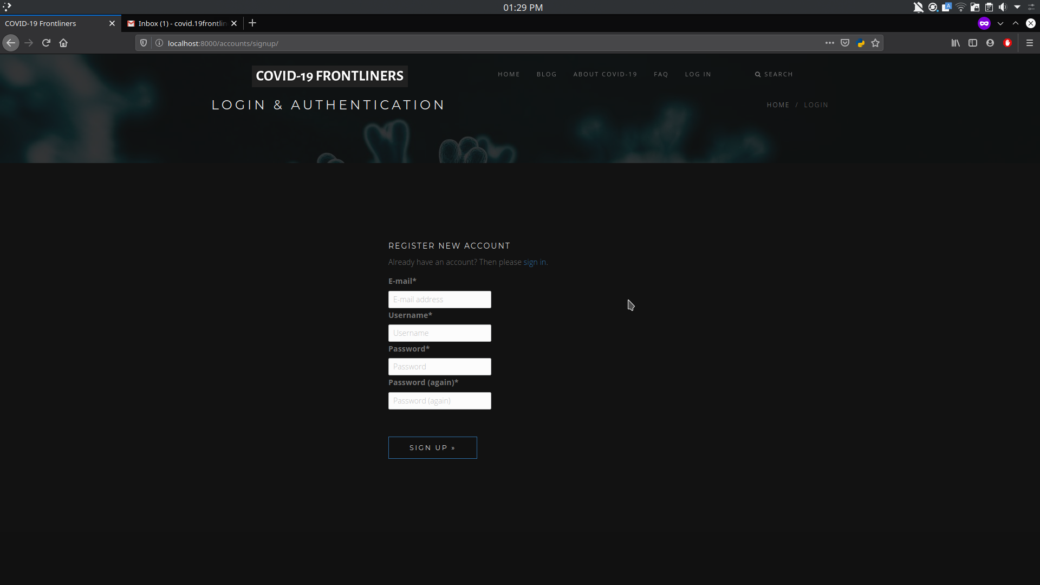1040x585 pixels.
Task: Open a new browser tab
Action: click(x=252, y=23)
